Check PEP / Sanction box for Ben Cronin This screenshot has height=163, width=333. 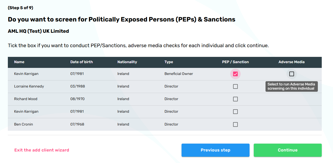(235, 124)
